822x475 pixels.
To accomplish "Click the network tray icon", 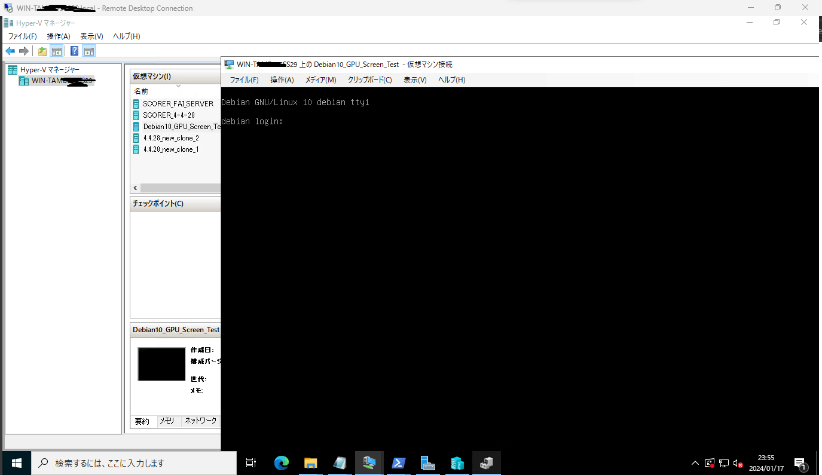I will pyautogui.click(x=724, y=463).
